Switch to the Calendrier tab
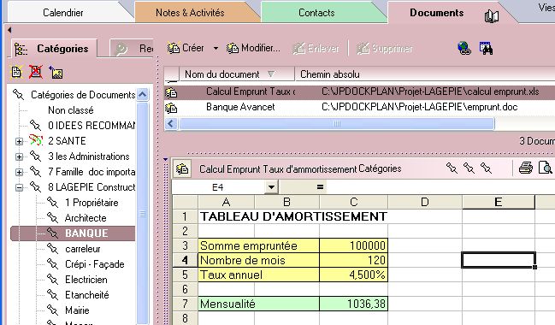The height and width of the screenshot is (325, 555). click(x=63, y=13)
